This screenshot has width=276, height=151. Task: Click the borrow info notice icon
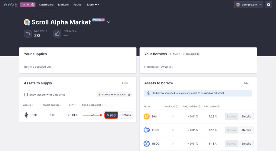click(148, 93)
